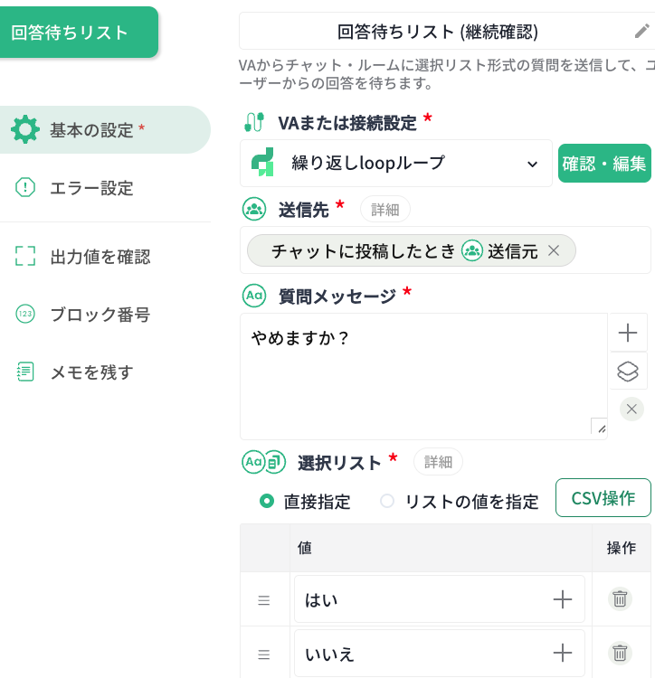Image resolution: width=655 pixels, height=678 pixels.
Task: Click the plus icon beside the question message
Action: [628, 333]
